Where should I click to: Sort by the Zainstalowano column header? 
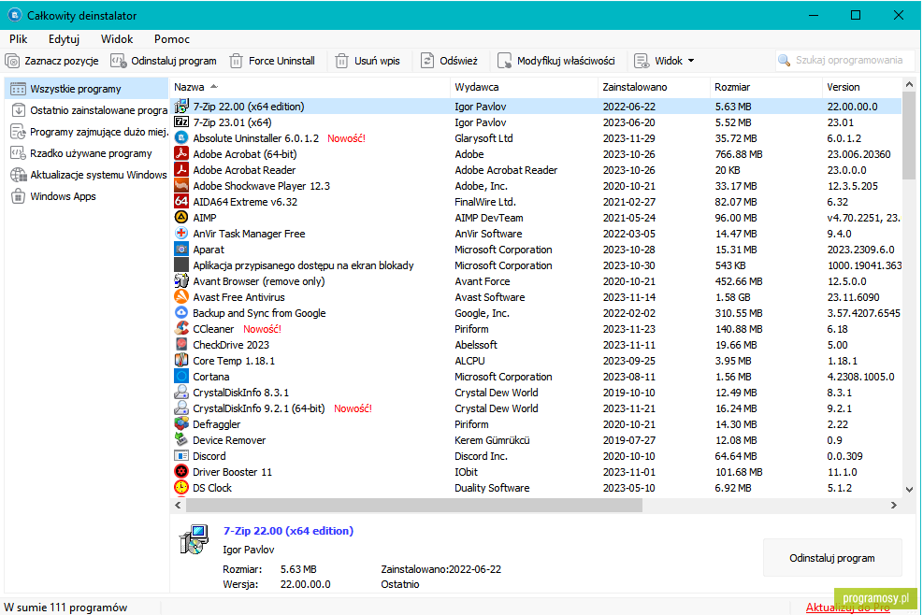tap(655, 87)
